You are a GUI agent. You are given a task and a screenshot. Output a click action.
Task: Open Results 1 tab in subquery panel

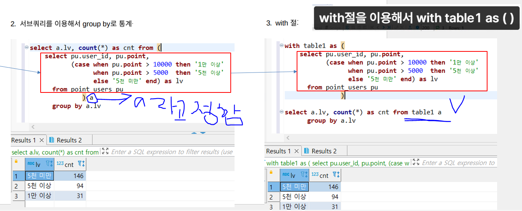pos(24,140)
